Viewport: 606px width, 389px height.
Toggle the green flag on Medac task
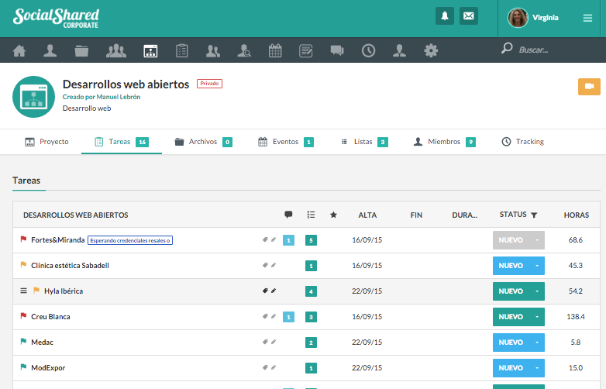point(23,342)
